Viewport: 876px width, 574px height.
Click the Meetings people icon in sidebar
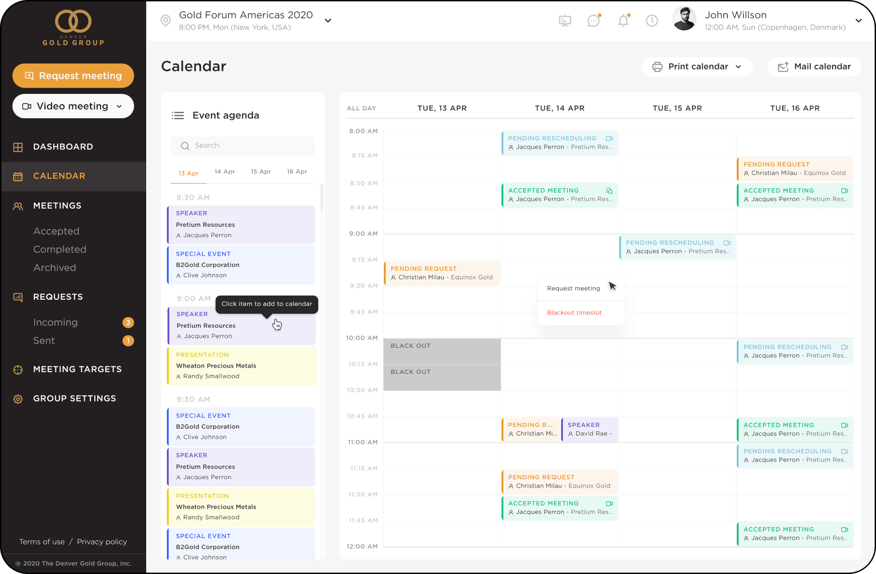[x=18, y=206]
